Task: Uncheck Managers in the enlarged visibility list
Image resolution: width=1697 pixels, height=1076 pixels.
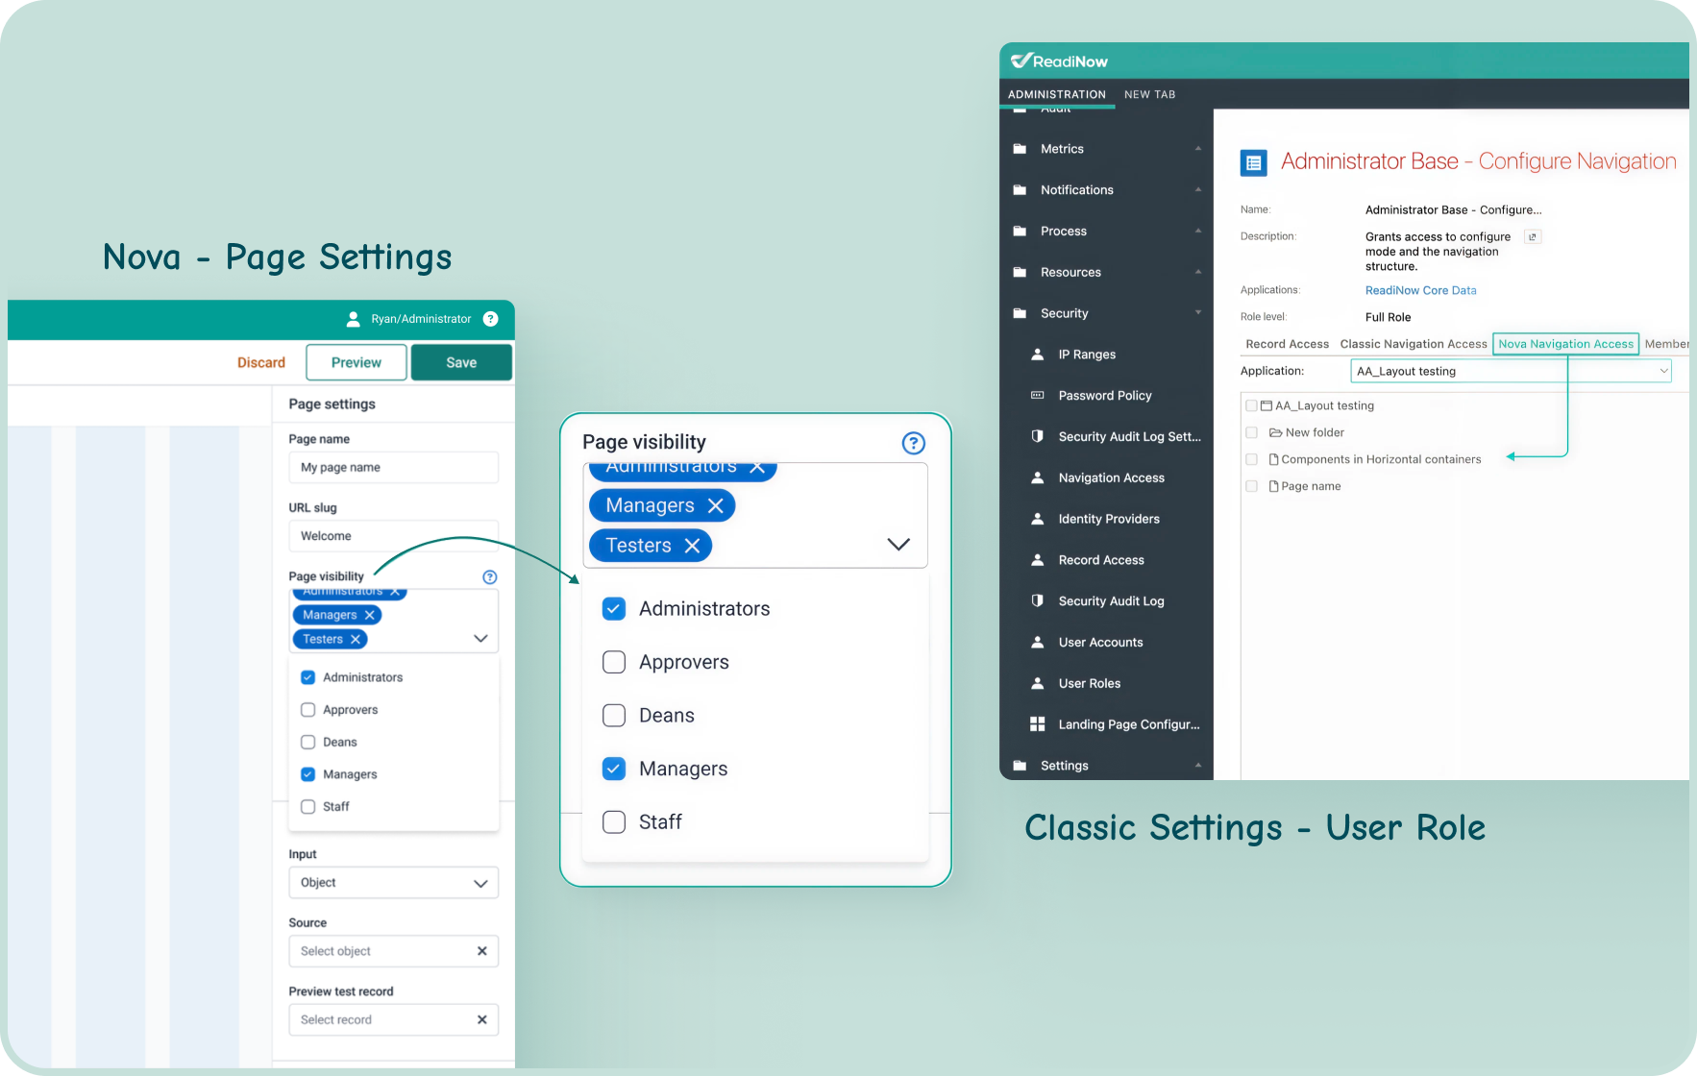Action: click(614, 769)
